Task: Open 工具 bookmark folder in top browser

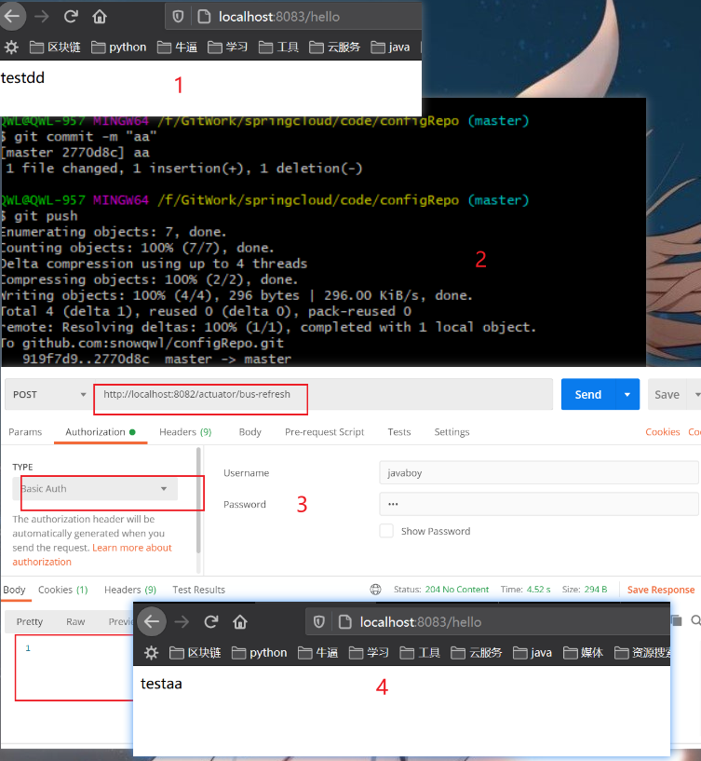Action: 278,48
